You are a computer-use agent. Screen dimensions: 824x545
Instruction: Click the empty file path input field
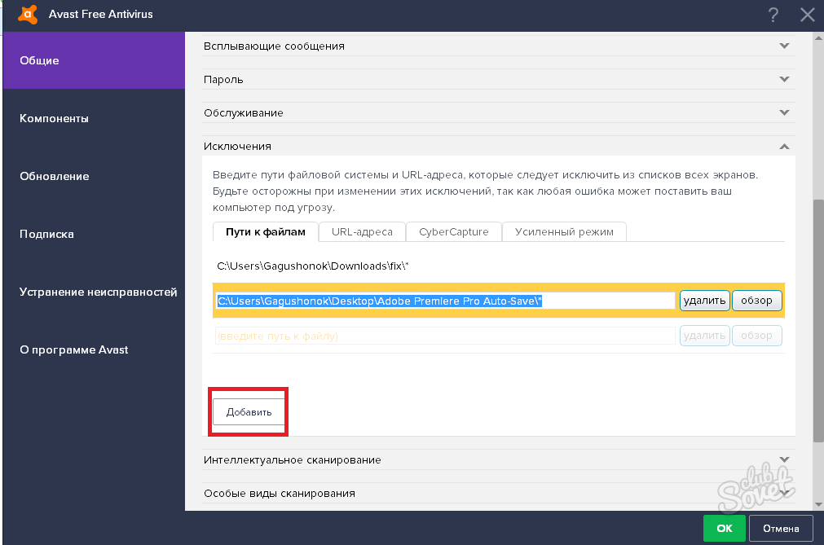click(445, 336)
